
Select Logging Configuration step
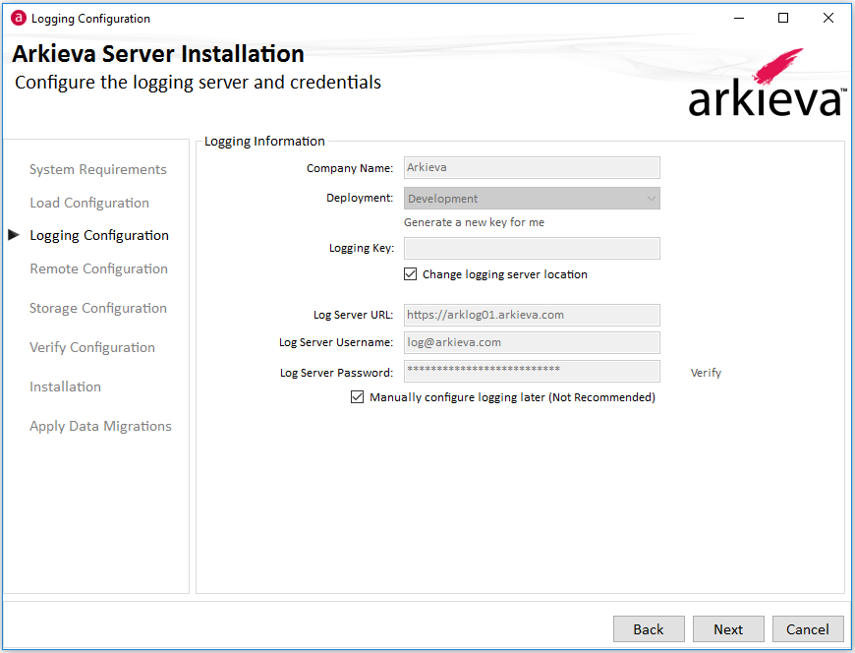tap(99, 236)
